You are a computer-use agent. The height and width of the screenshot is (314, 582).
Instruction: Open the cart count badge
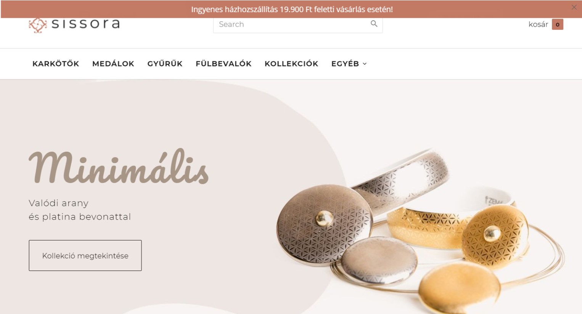557,24
